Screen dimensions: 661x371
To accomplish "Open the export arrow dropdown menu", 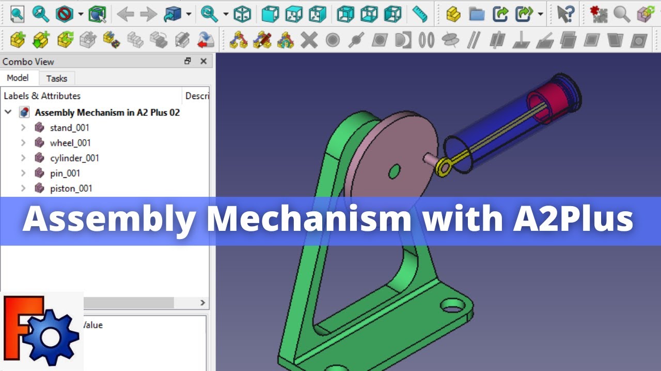I will coord(540,14).
